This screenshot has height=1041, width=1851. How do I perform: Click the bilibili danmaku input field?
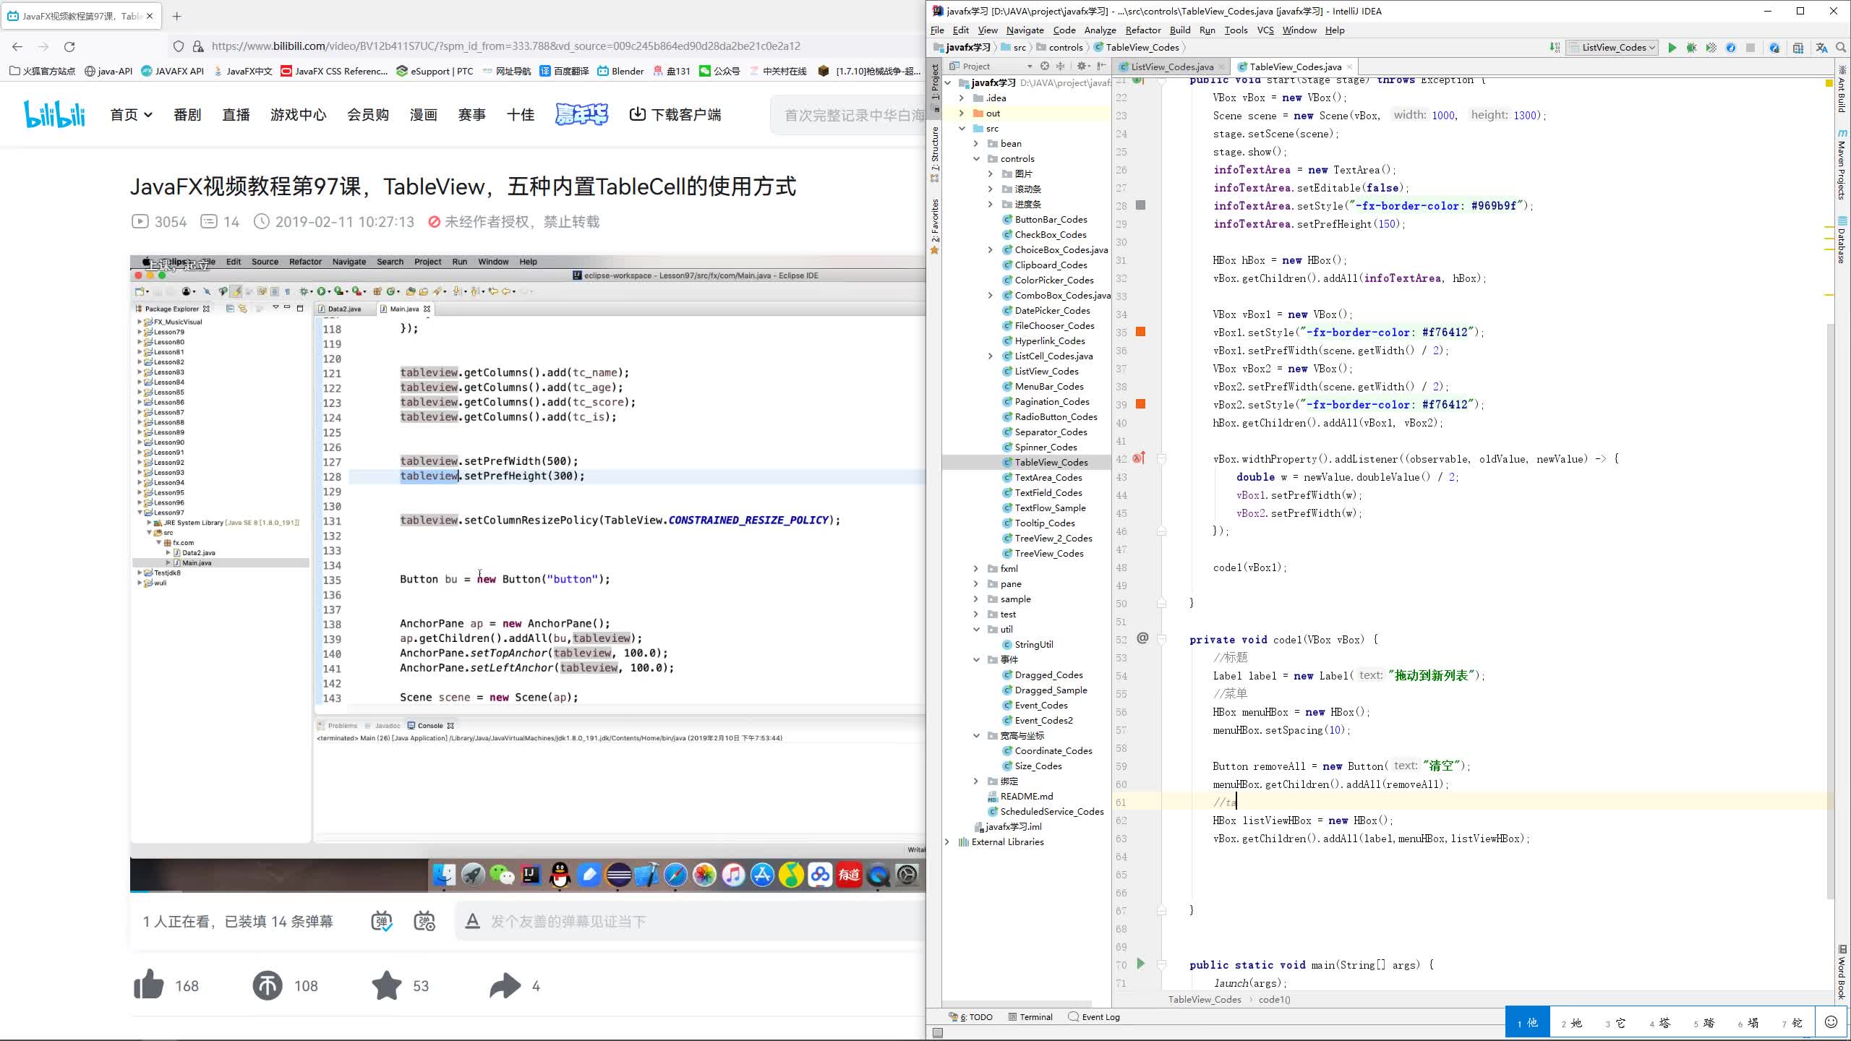tap(651, 921)
